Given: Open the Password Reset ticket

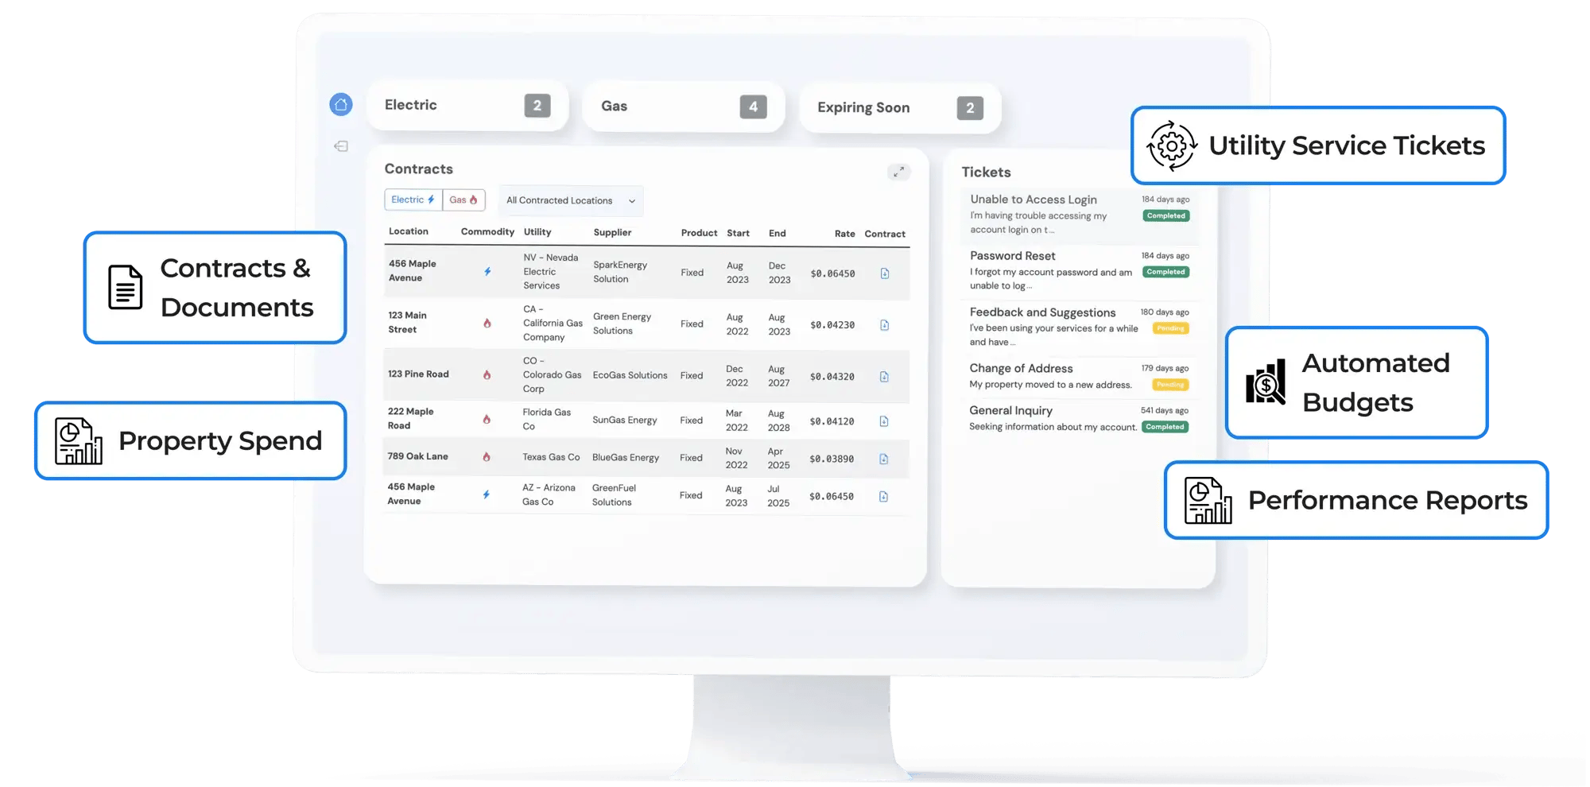Looking at the screenshot, I should point(1080,271).
